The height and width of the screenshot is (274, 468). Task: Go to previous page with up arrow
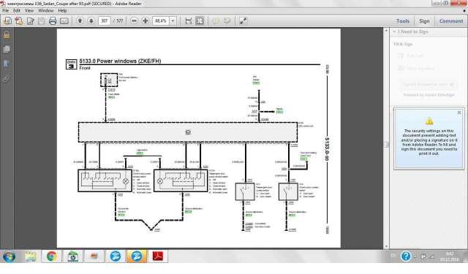pos(80,21)
